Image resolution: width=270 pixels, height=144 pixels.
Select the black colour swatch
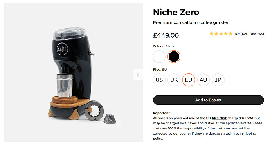[174, 57]
